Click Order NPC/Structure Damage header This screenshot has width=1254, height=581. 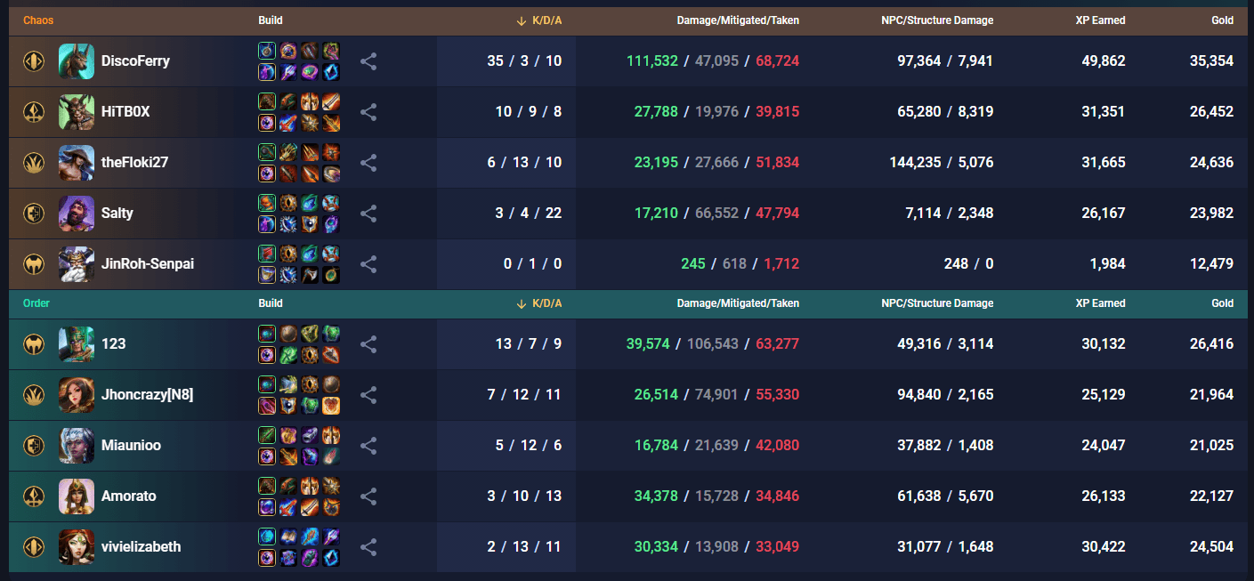coord(937,303)
